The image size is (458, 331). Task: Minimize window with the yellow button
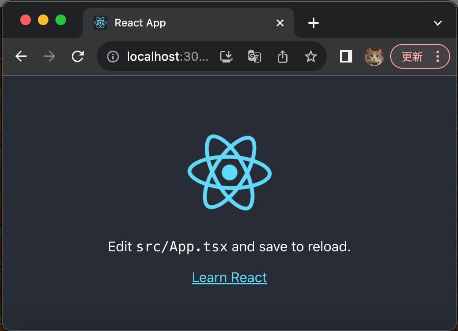pyautogui.click(x=43, y=20)
